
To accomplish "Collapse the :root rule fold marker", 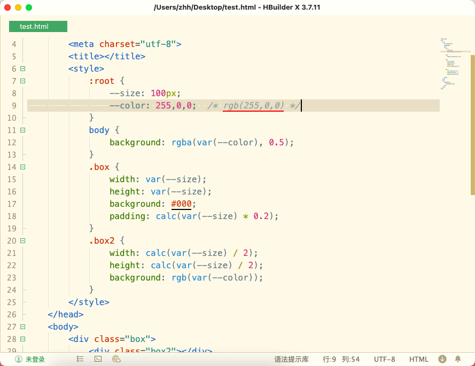I will coord(22,81).
